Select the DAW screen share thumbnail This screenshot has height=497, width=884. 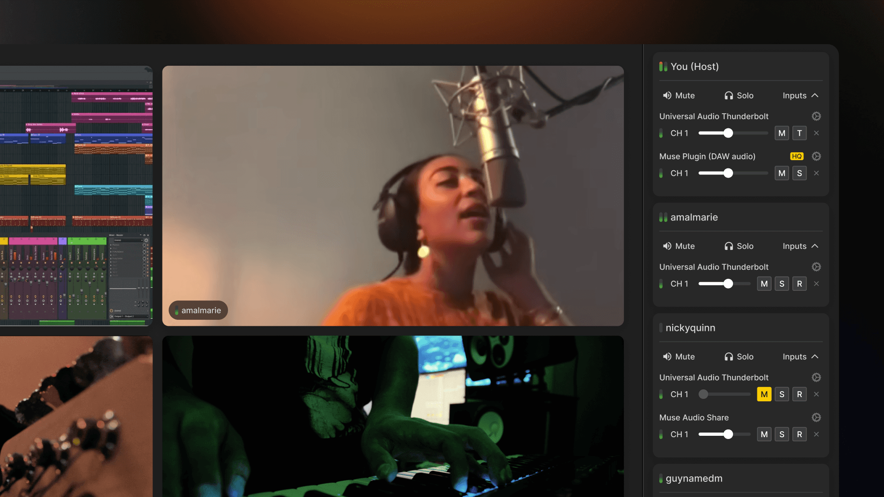coord(76,196)
